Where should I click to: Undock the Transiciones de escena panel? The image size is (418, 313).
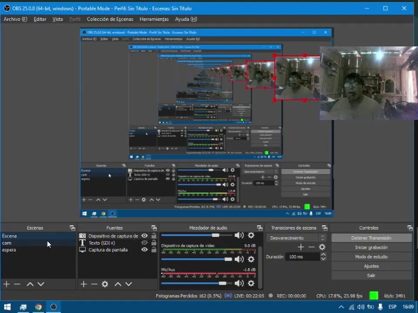325,228
